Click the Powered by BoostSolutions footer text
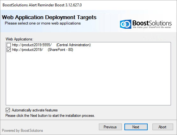Viewport: 177px width, 135px height. pos(22,131)
